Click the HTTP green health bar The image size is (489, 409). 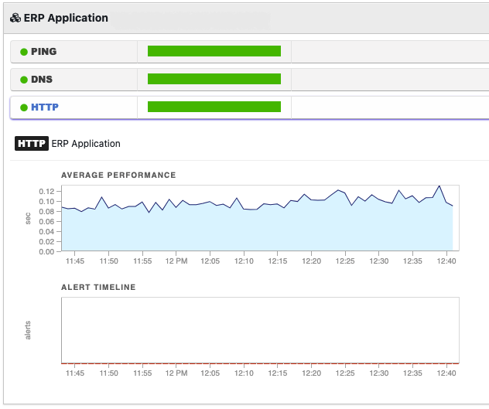click(214, 107)
